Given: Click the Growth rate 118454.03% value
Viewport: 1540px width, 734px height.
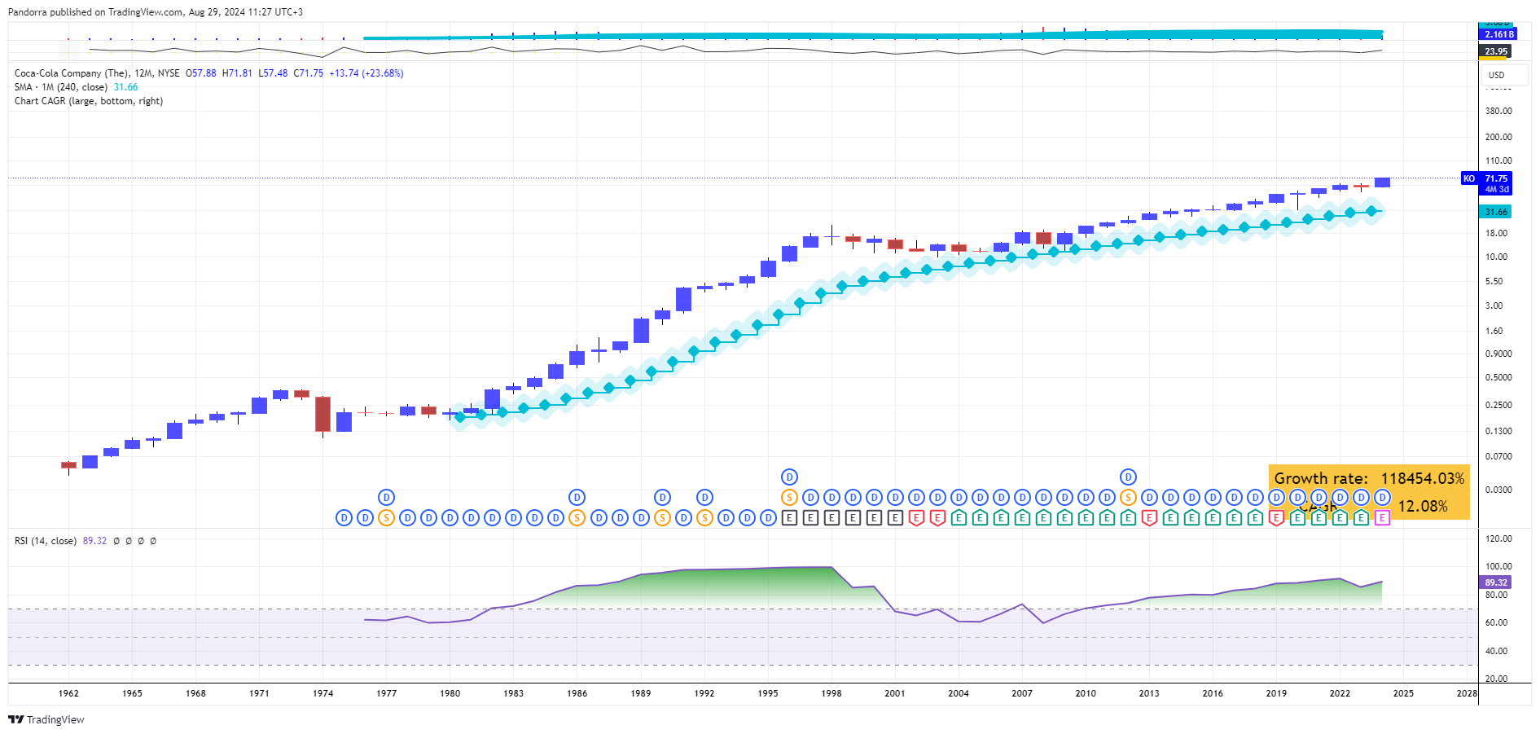Looking at the screenshot, I should pyautogui.click(x=1422, y=479).
